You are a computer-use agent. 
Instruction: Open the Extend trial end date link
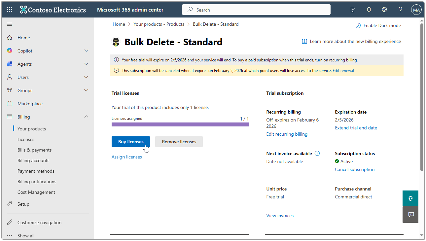356,128
